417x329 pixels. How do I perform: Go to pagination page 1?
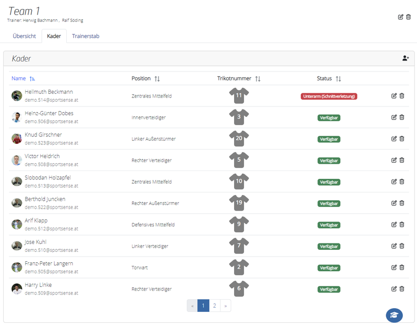203,306
